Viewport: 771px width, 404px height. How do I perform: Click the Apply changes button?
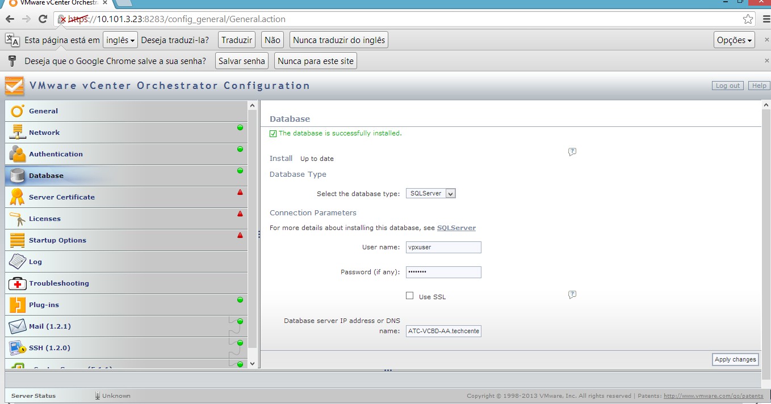click(735, 359)
